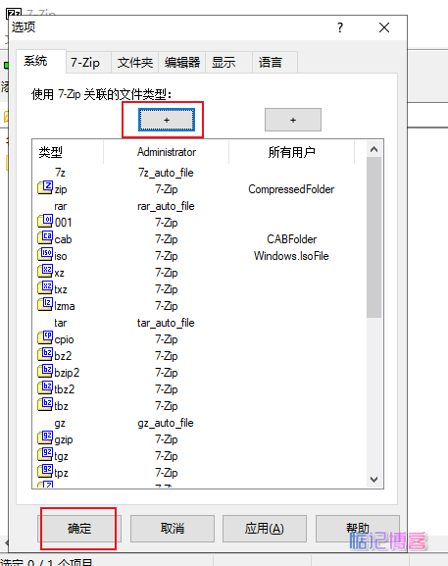Open the 7-Zip tab
This screenshot has height=566, width=448.
[85, 63]
